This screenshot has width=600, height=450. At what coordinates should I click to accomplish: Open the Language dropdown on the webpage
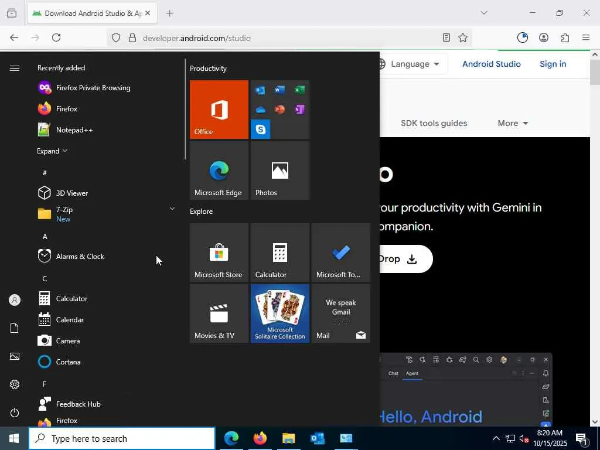415,64
